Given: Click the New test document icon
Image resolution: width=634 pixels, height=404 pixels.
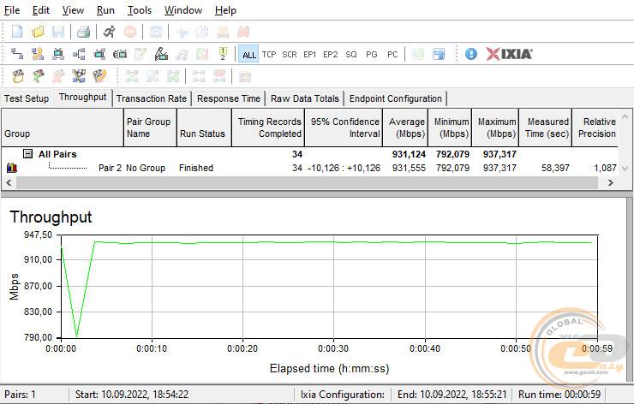Looking at the screenshot, I should (17, 32).
